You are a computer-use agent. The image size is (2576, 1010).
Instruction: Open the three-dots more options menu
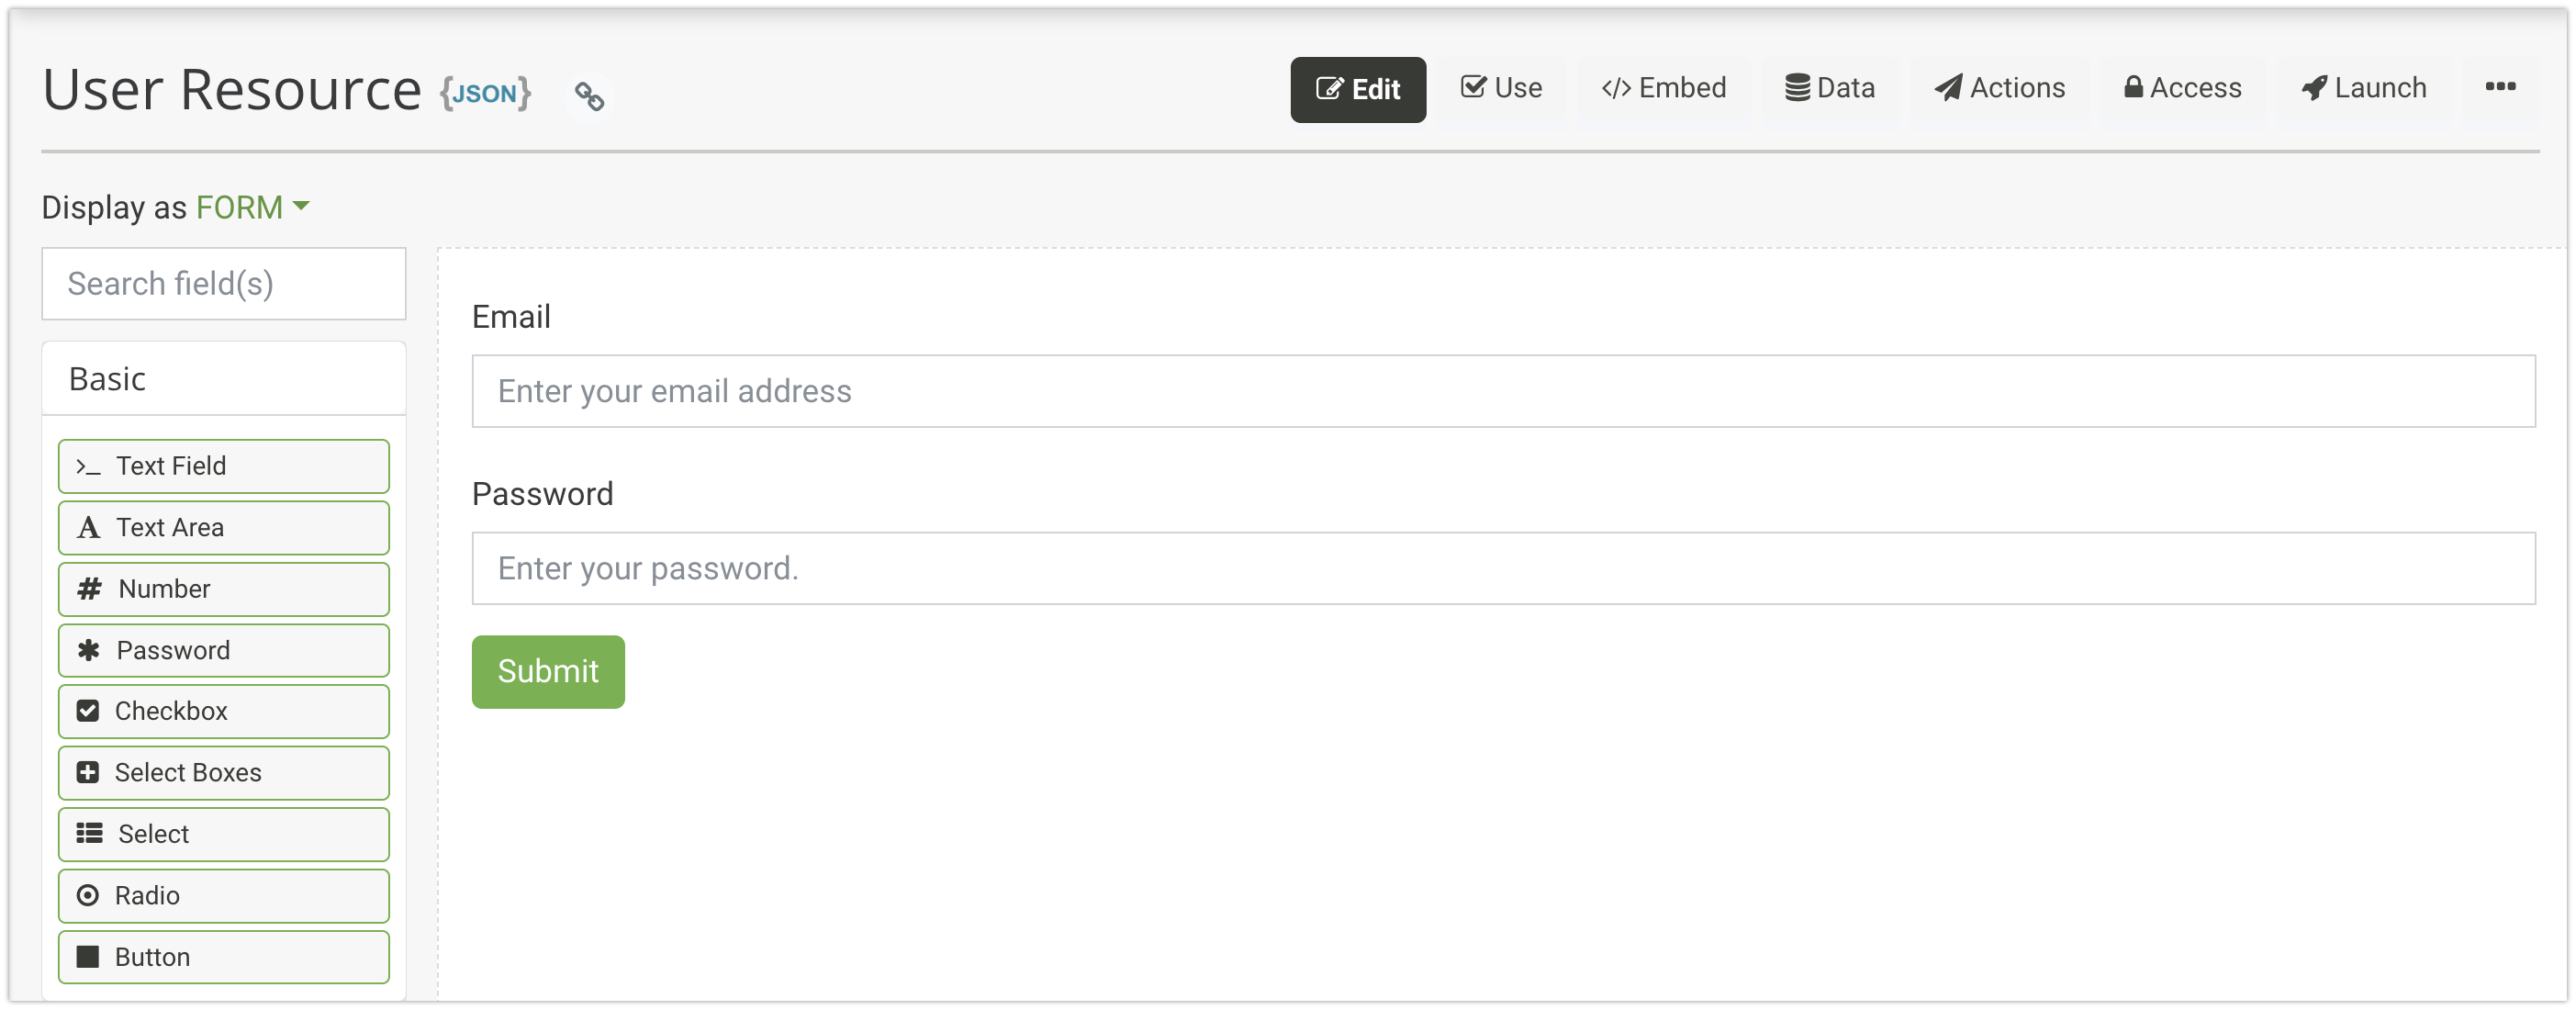click(x=2499, y=87)
